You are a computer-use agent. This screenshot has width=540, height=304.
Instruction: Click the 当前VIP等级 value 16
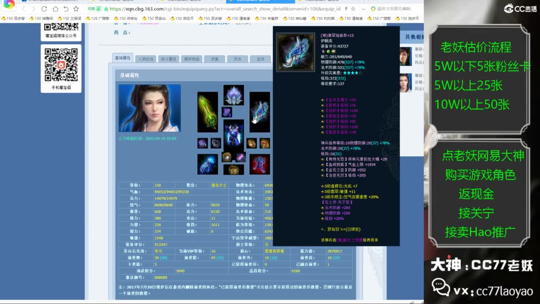tap(213, 251)
